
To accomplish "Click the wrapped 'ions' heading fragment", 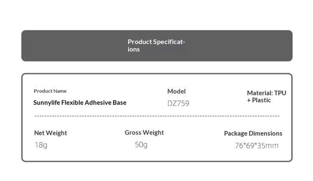I will click(x=134, y=50).
